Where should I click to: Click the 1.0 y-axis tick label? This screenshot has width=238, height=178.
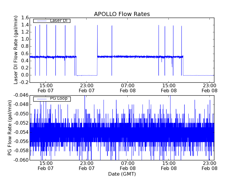coord(25,39)
